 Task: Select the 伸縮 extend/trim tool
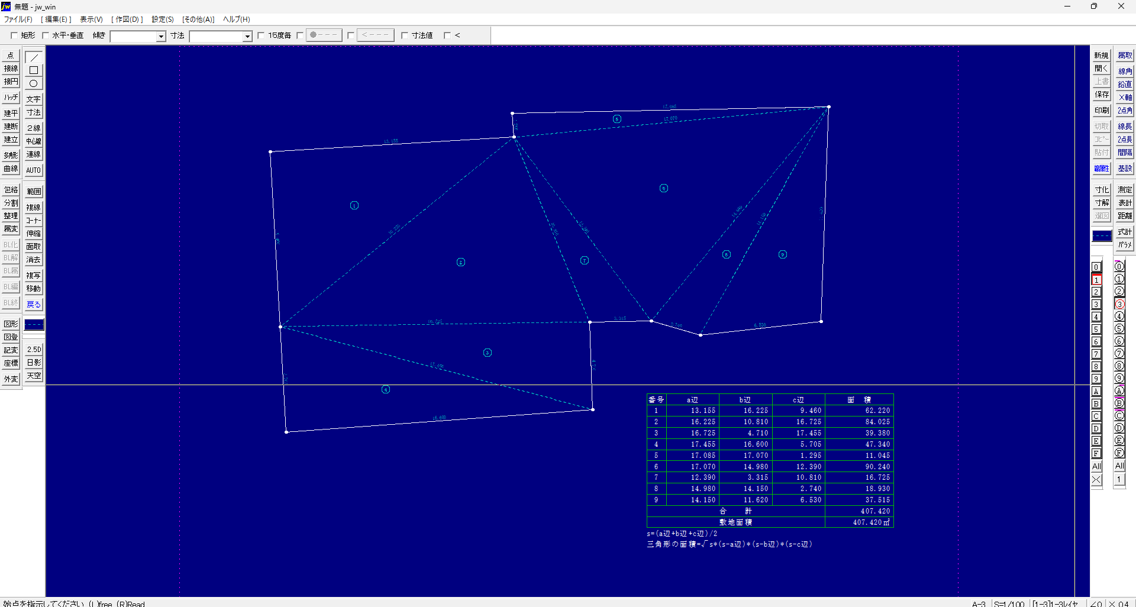(34, 234)
